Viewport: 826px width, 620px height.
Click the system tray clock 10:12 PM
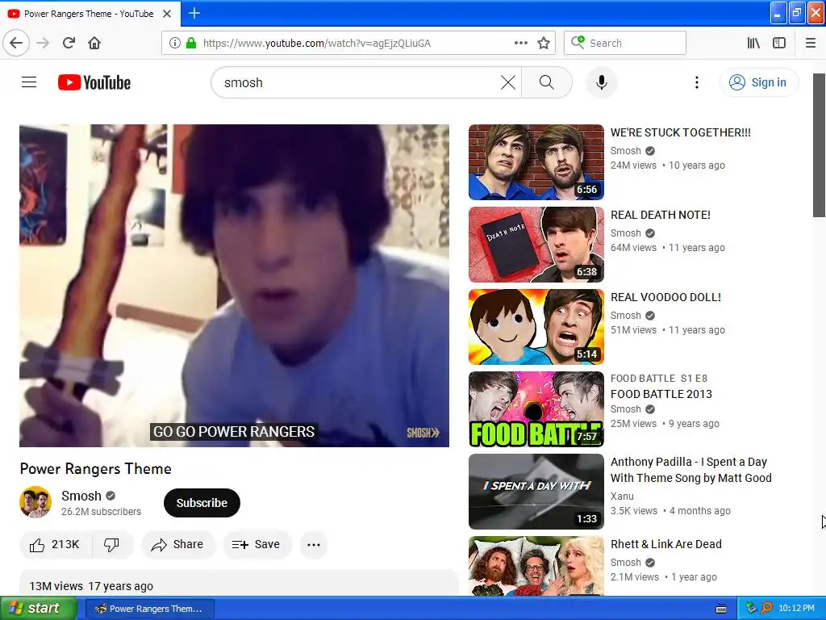click(796, 609)
